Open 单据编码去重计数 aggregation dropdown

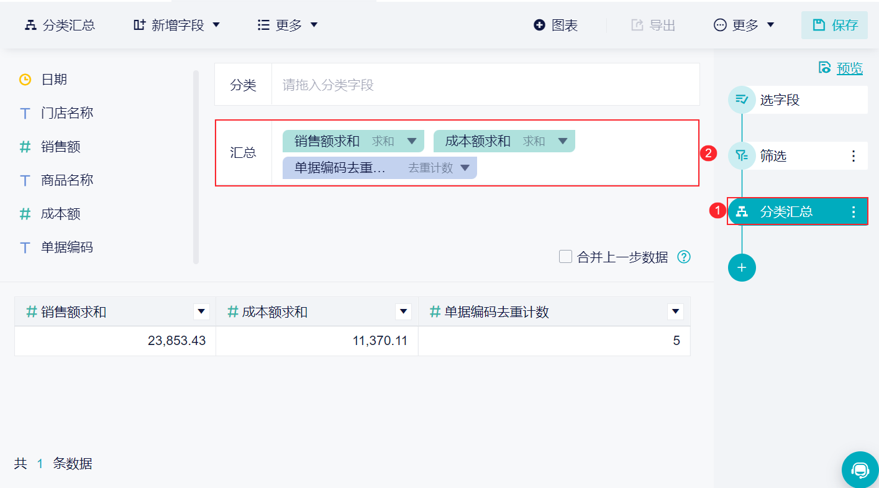coord(465,168)
